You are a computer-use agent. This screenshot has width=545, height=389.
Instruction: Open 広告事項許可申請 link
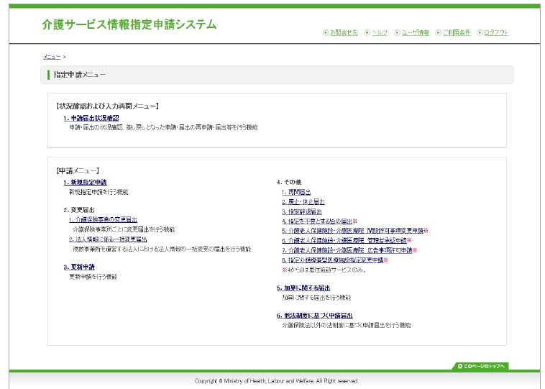[347, 250]
